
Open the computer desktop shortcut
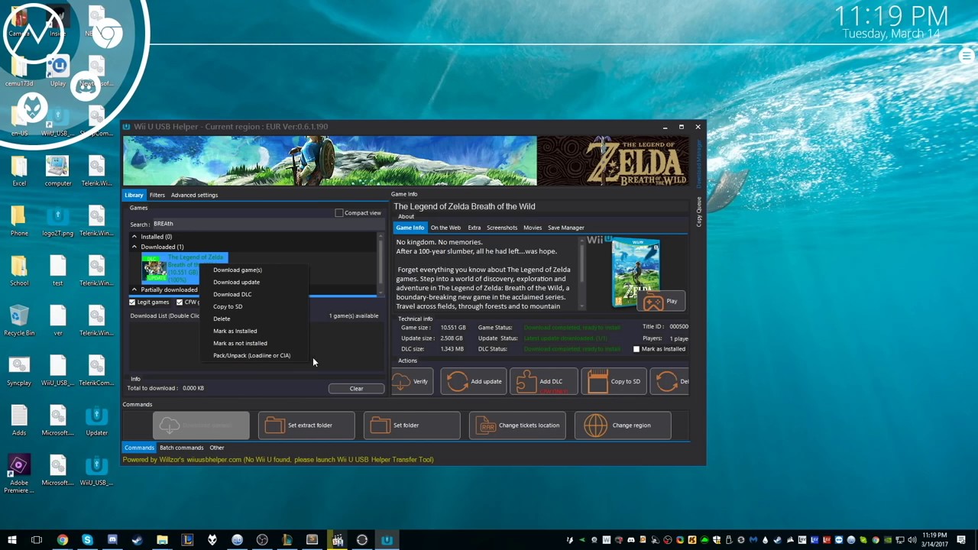tap(57, 171)
